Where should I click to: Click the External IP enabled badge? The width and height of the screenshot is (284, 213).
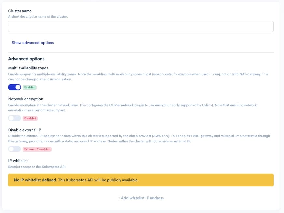tap(37, 149)
